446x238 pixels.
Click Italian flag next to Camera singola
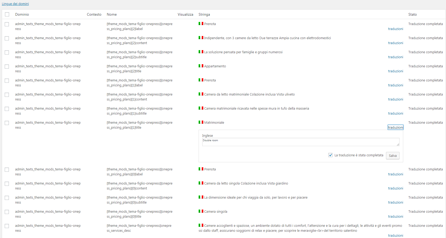click(201, 211)
